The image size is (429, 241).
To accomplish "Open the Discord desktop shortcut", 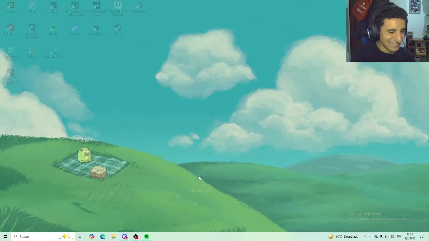I will [x=75, y=29].
